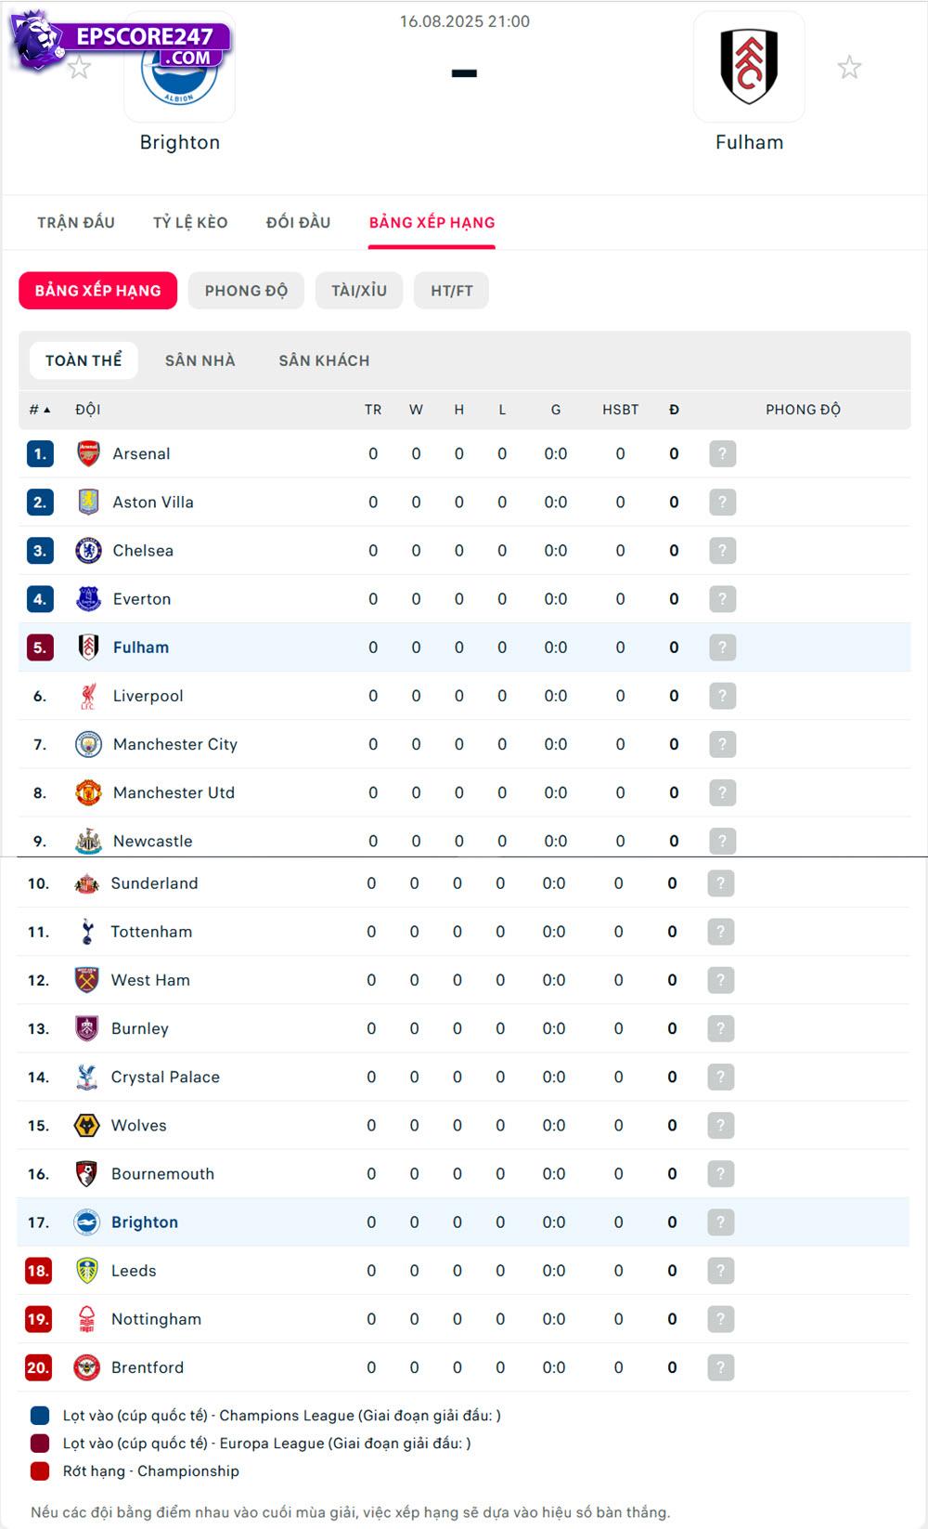Click the Brentford crest icon
Screen dimensions: 928x1529
(86, 1367)
